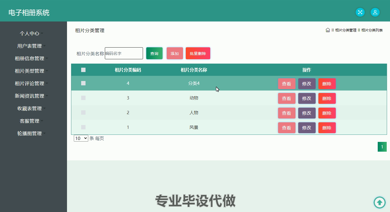The height and width of the screenshot is (212, 390).
Task: Edit the 风景 row with 修改
Action: [x=307, y=128]
